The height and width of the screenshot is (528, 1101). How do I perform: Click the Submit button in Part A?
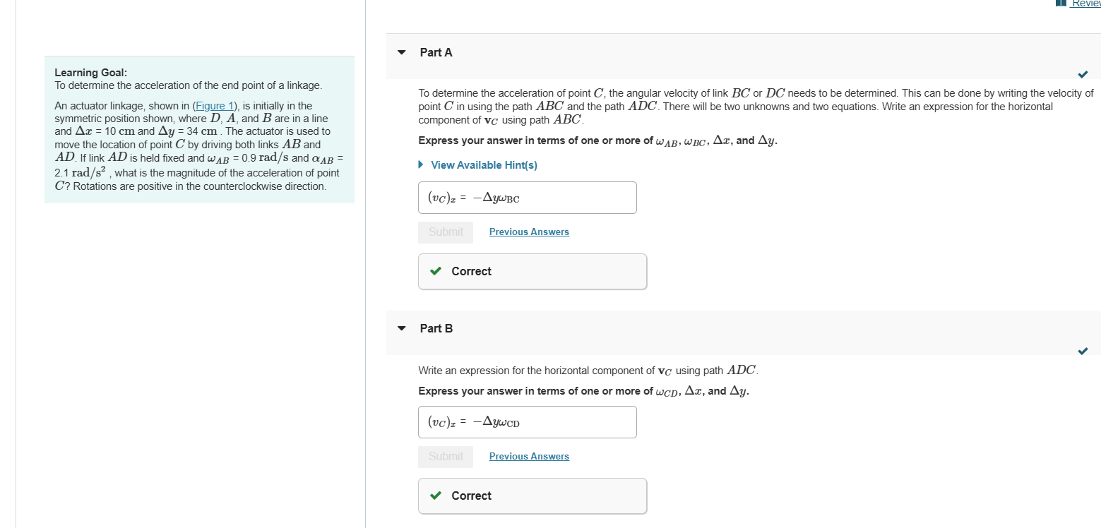pos(446,232)
